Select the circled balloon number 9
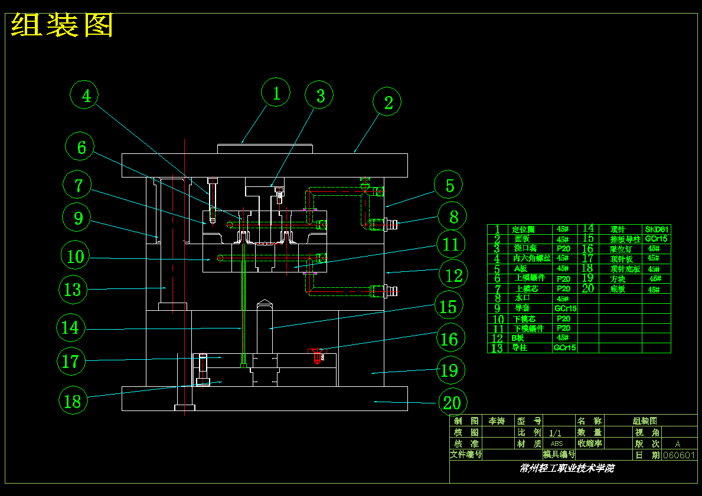 click(x=77, y=217)
